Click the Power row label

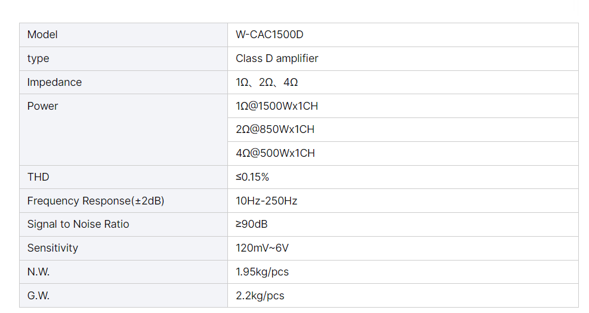tap(42, 106)
